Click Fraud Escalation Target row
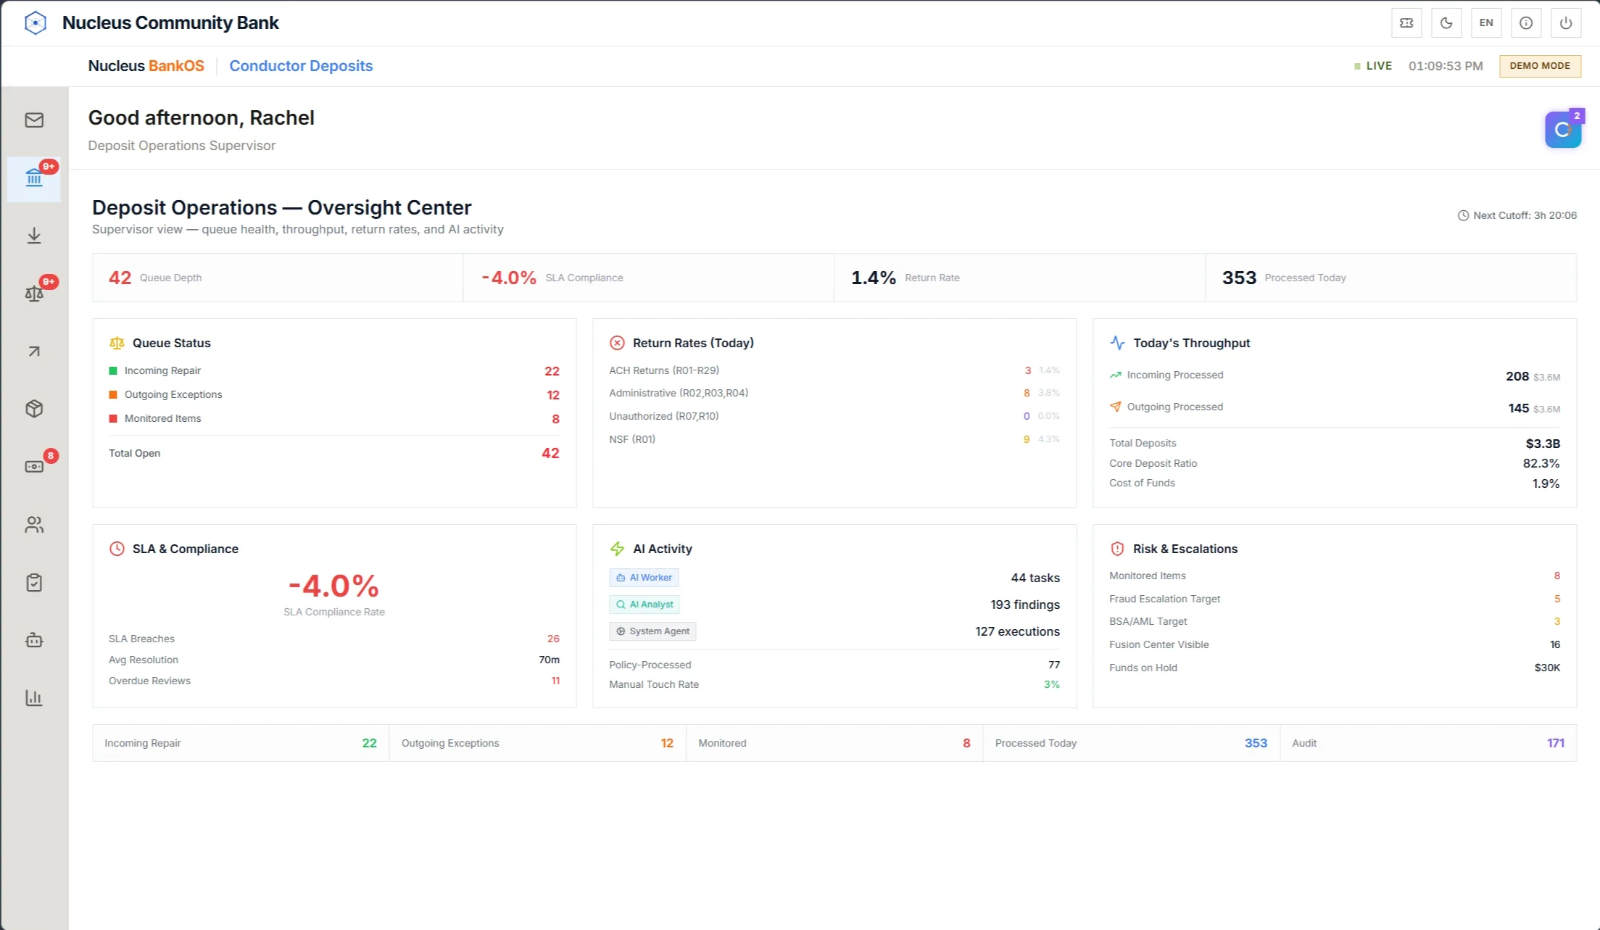The height and width of the screenshot is (930, 1600). [1335, 599]
